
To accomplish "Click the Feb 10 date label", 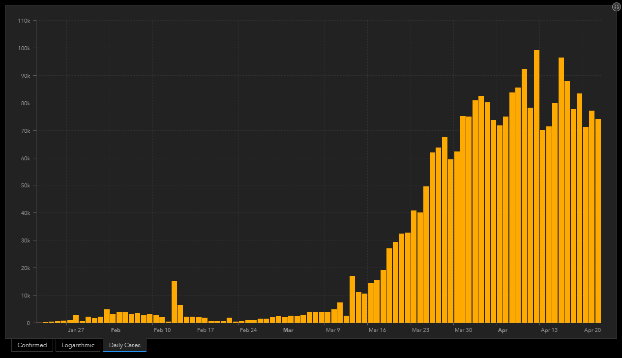I will (x=162, y=330).
